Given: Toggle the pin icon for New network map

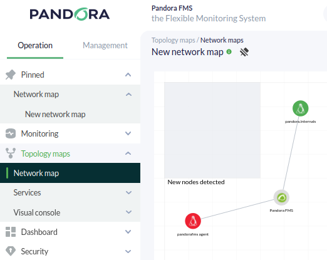Looking at the screenshot, I should [x=244, y=52].
